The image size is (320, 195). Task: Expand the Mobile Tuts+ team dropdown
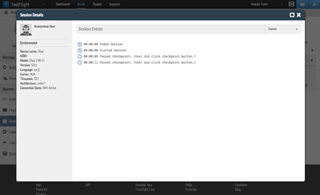267,4
